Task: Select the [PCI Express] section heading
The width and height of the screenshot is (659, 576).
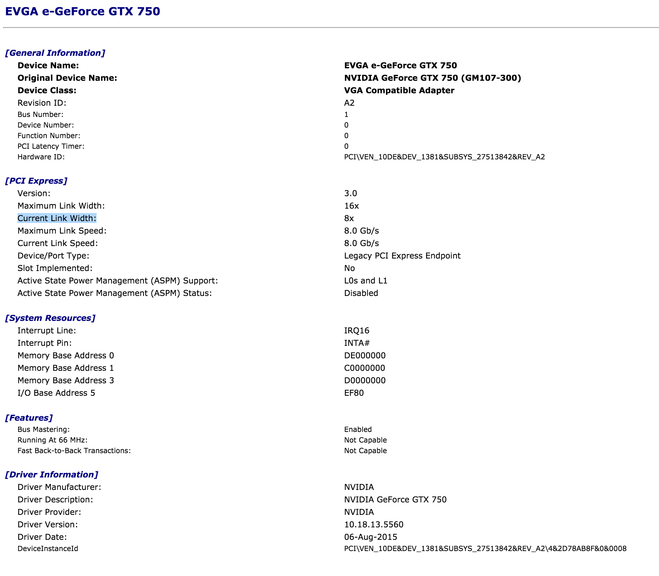Action: 36,181
